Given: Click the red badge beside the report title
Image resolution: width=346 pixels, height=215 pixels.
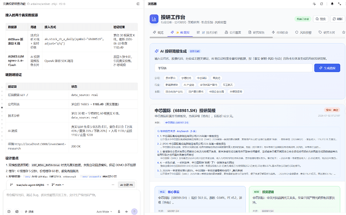Looking at the screenshot, I should (331, 110).
